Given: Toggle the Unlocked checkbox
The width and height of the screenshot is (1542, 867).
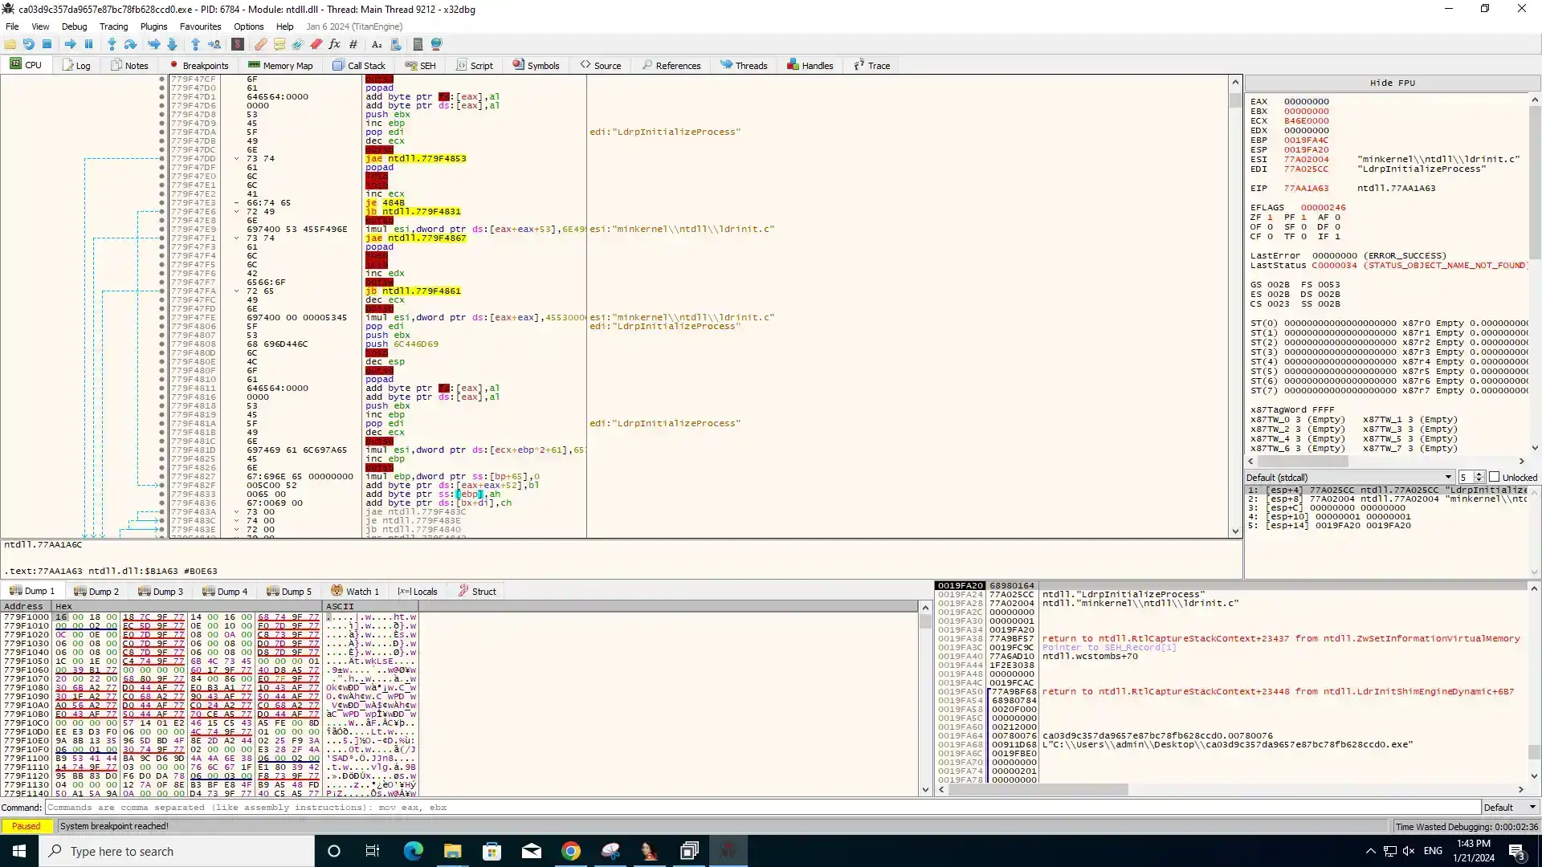Looking at the screenshot, I should point(1495,477).
